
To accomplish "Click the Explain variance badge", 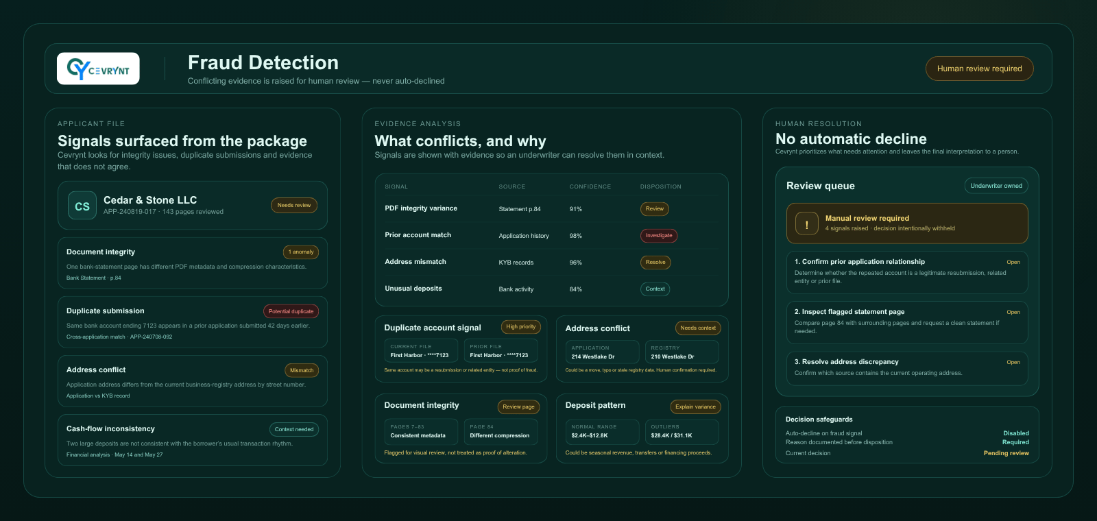I will point(695,407).
